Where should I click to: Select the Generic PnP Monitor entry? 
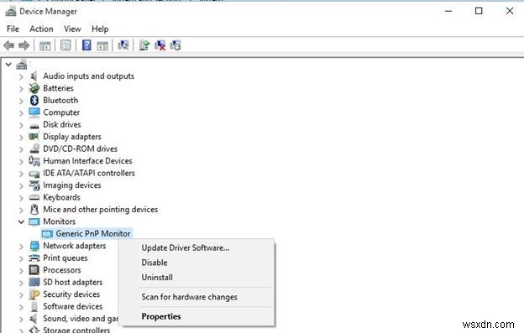click(x=93, y=233)
